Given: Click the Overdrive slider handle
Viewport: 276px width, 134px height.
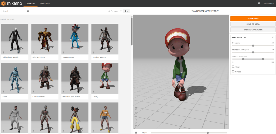Looking at the screenshot, I should click(x=253, y=46).
